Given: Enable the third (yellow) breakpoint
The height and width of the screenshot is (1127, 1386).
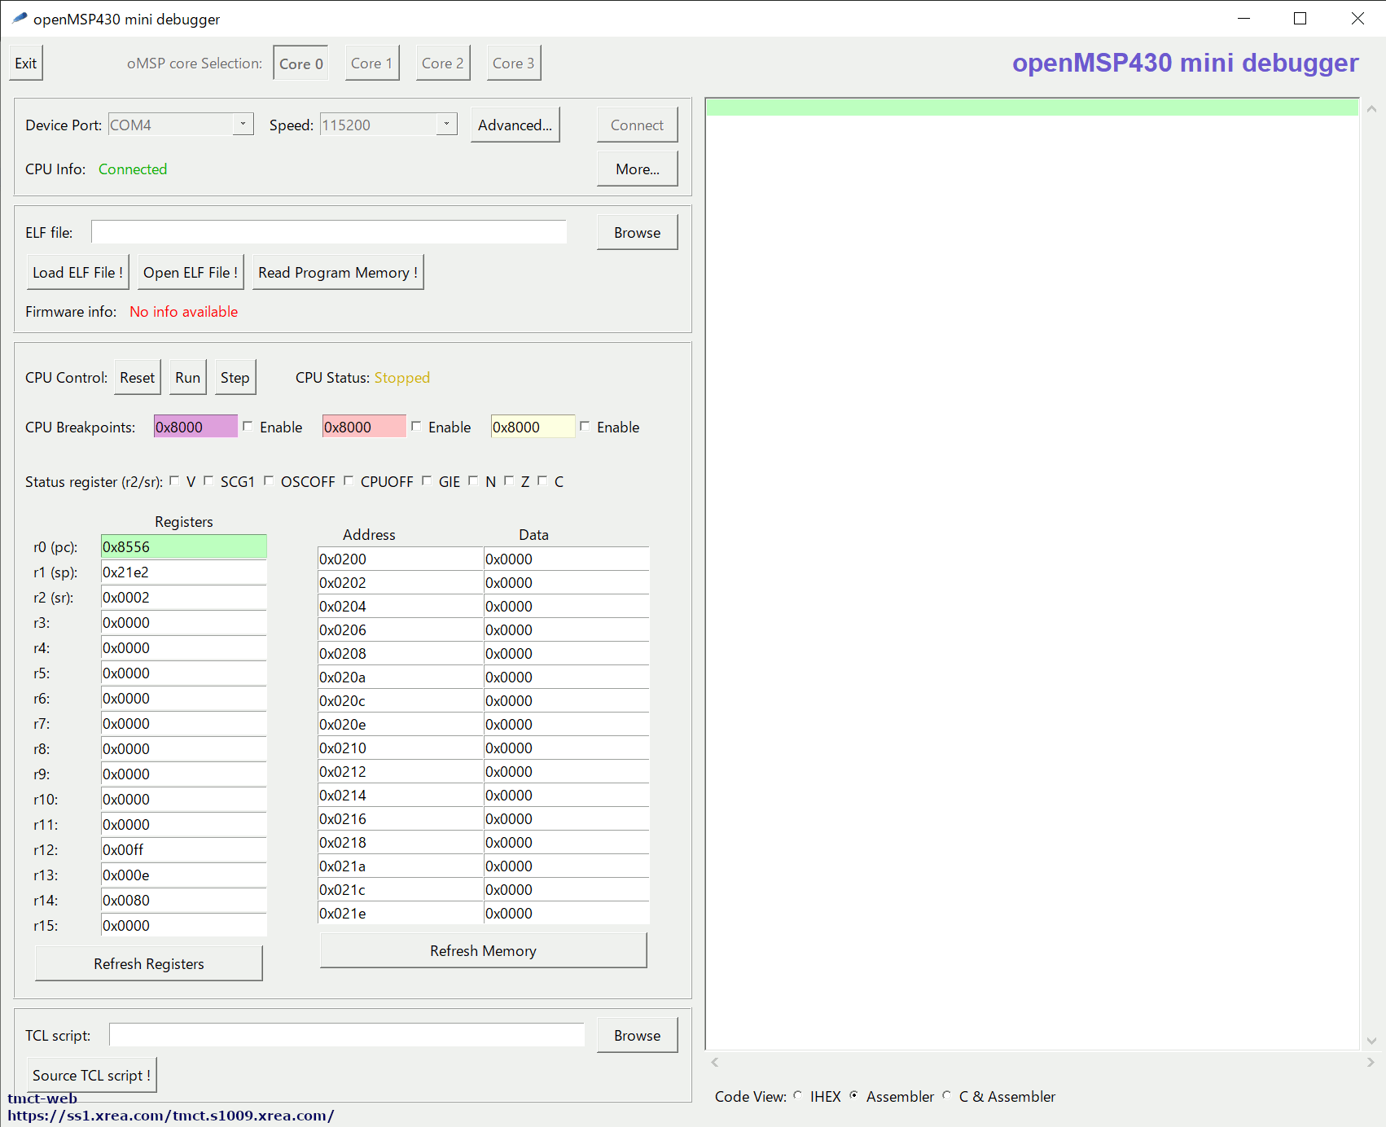Looking at the screenshot, I should point(585,426).
